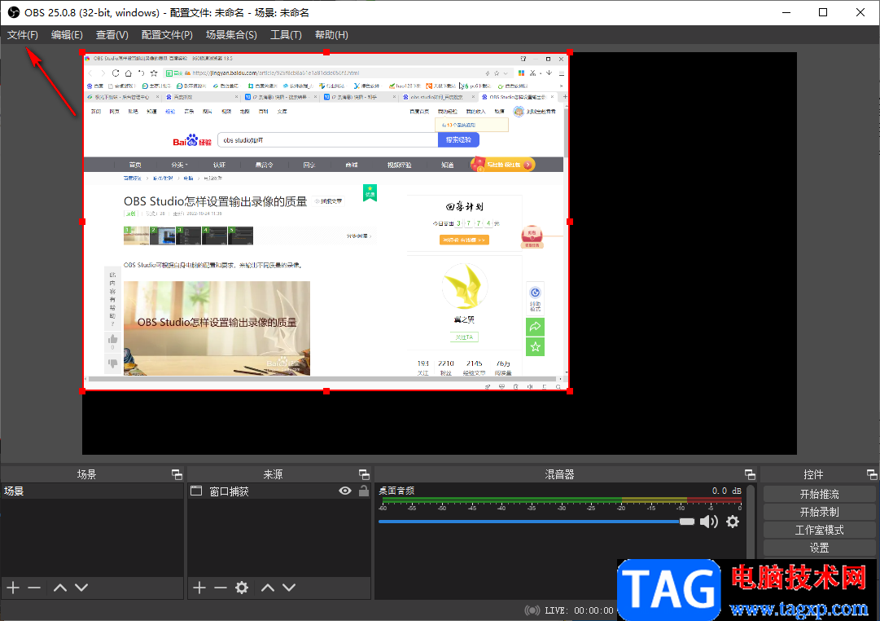Viewport: 880px width, 621px height.
Task: Click the 桌面音频 audio level meter
Action: 560,500
